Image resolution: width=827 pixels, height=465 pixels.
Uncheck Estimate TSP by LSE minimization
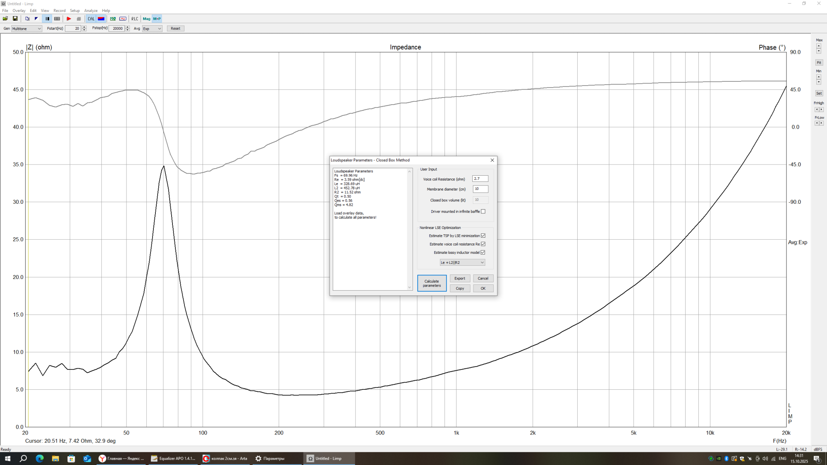(x=483, y=236)
